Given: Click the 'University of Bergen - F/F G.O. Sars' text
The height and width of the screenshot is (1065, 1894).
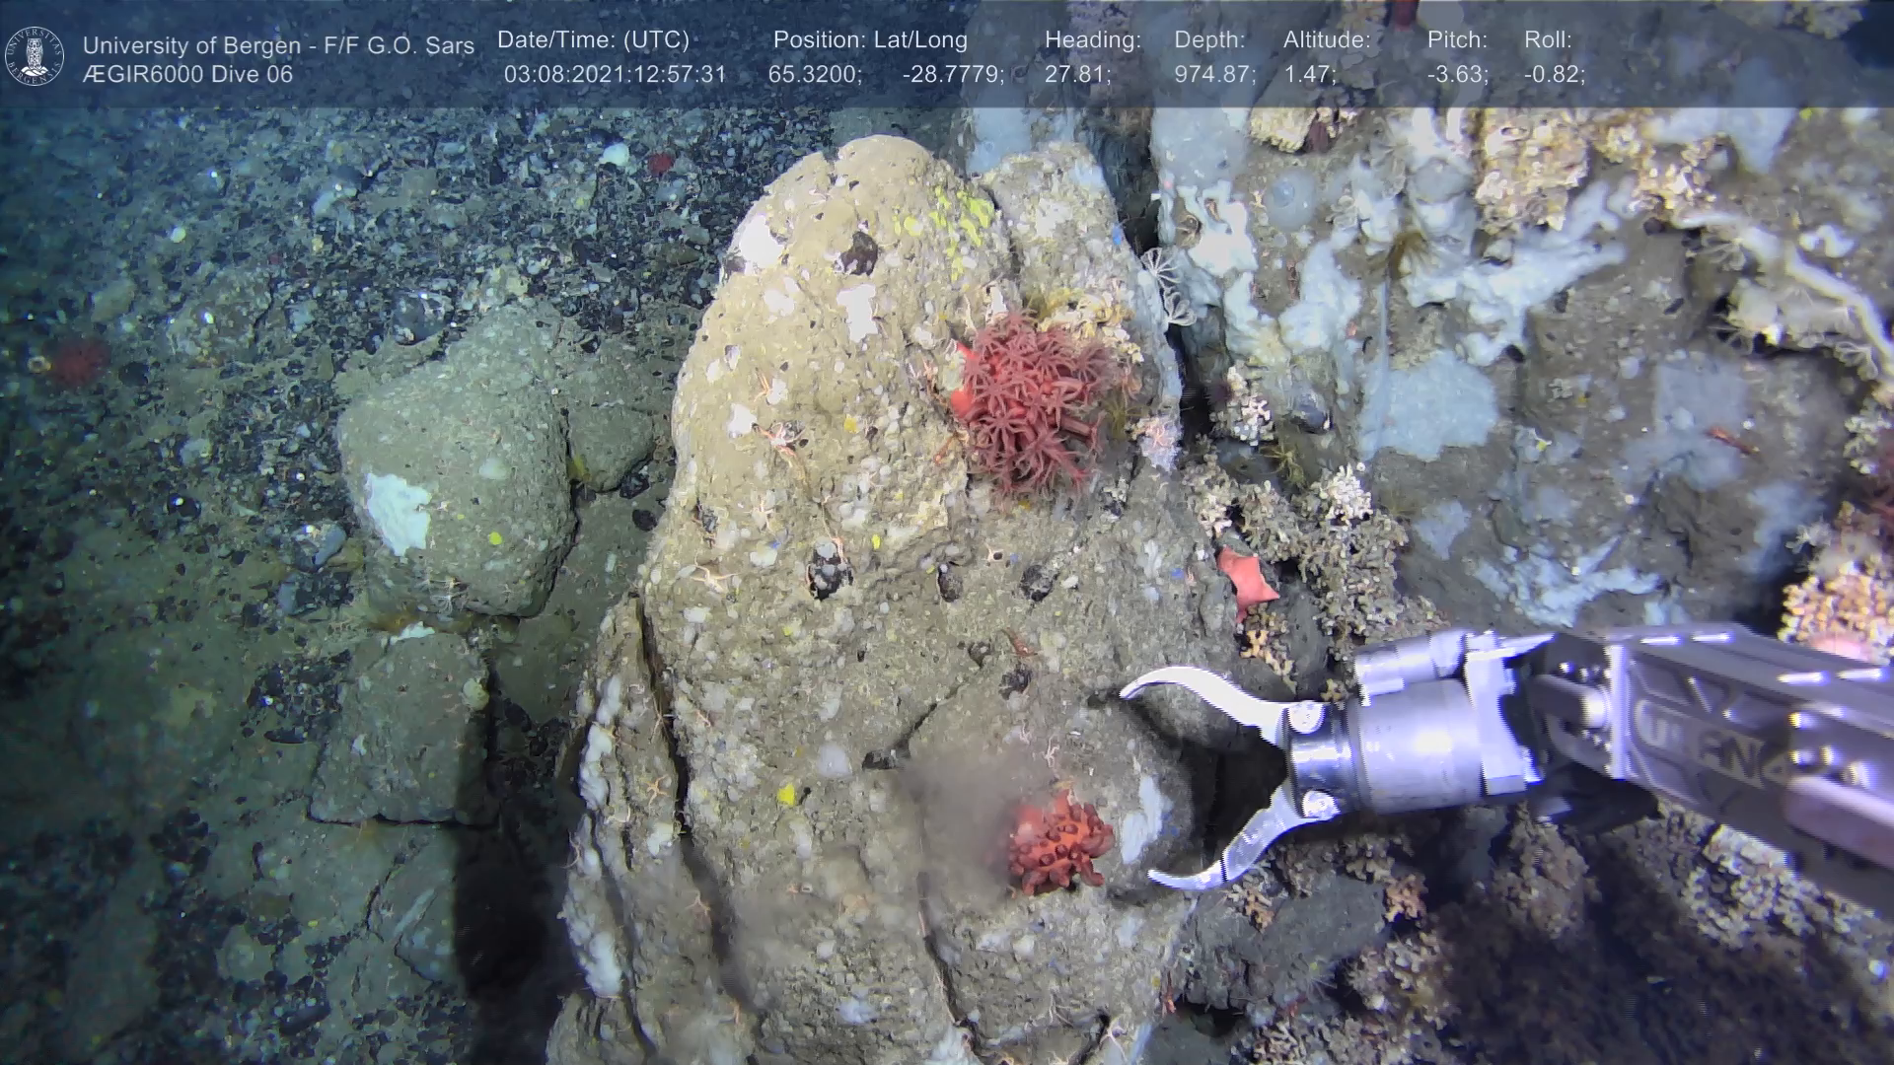Looking at the screenshot, I should coord(278,45).
